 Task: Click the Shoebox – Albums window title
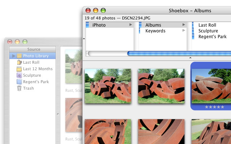190,10
